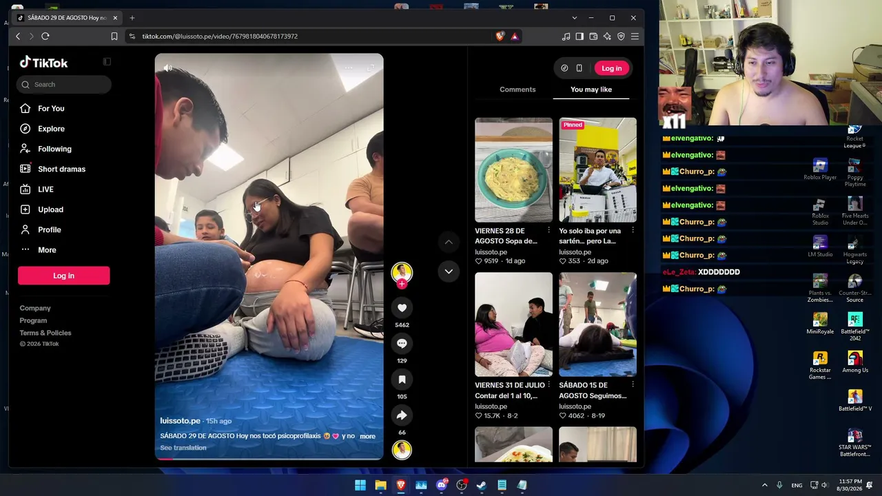Open the browser music playlist icon

coord(566,37)
